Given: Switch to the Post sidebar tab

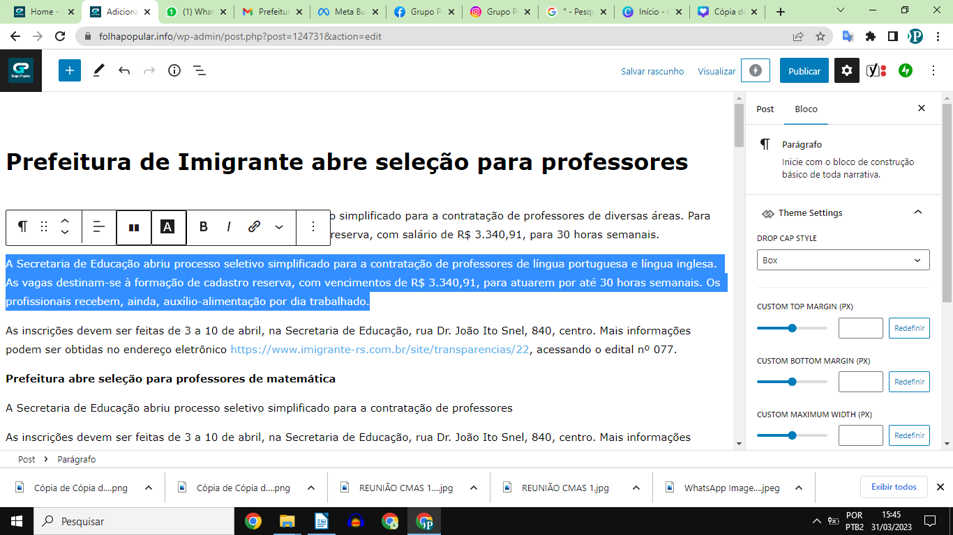Looking at the screenshot, I should [765, 109].
